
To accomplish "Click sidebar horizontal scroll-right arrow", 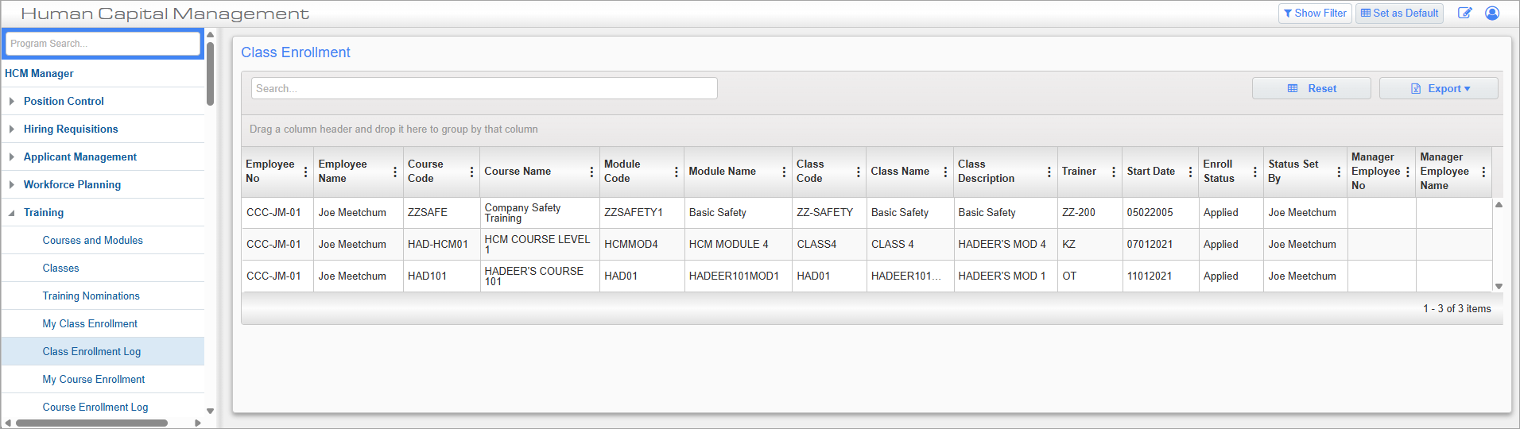I will click(198, 423).
